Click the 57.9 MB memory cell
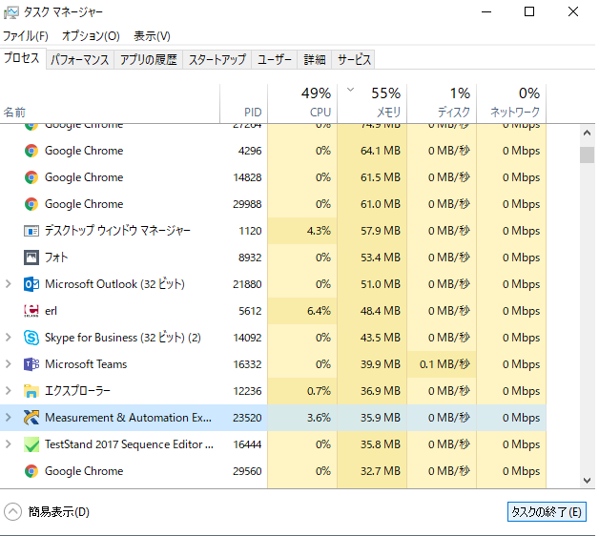Screen dimensions: 599x536 tap(372, 231)
